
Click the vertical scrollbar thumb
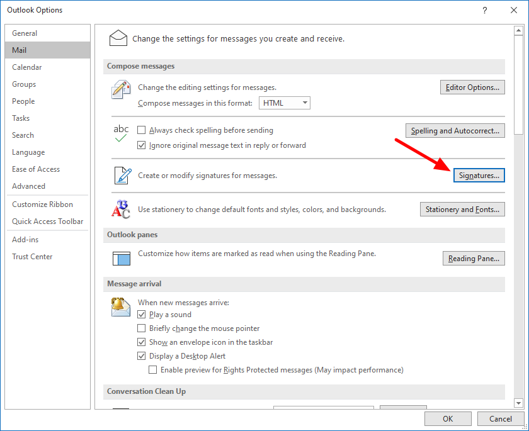[x=518, y=84]
